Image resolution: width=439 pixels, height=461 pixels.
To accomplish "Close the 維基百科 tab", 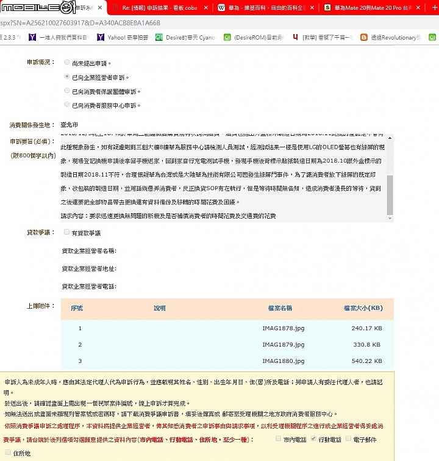I will (312, 8).
